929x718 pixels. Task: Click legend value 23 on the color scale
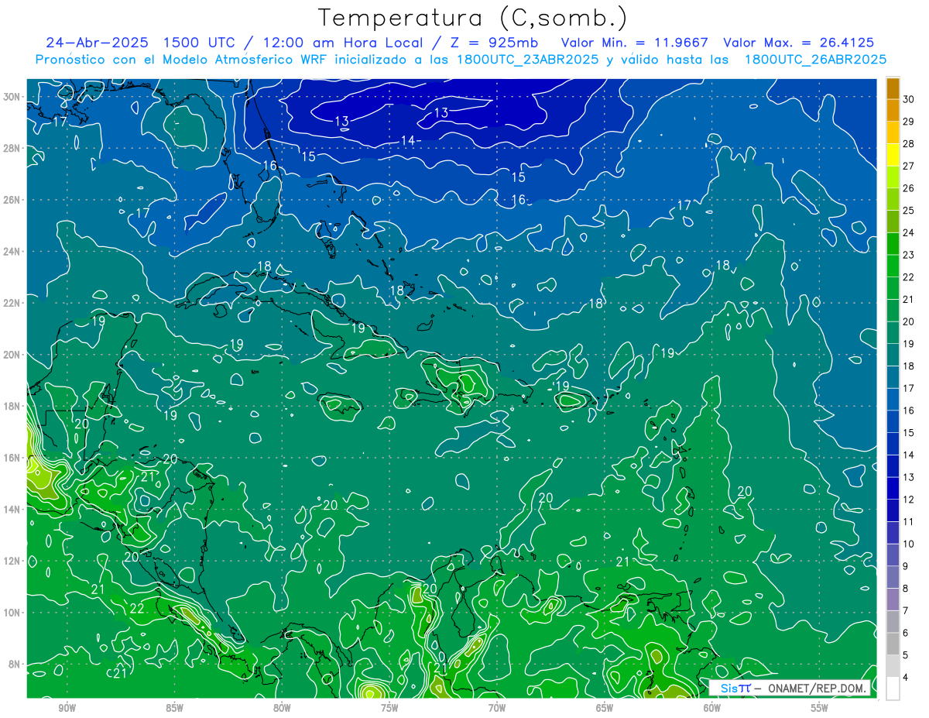908,255
